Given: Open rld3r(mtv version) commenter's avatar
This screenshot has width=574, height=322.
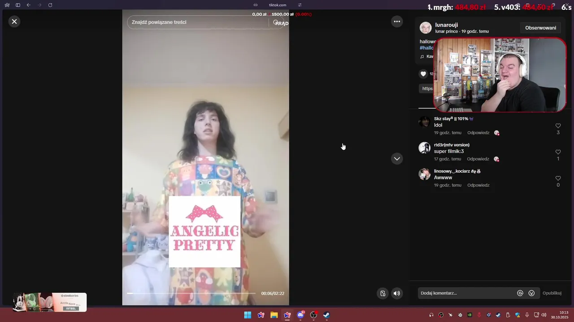Looking at the screenshot, I should (425, 148).
